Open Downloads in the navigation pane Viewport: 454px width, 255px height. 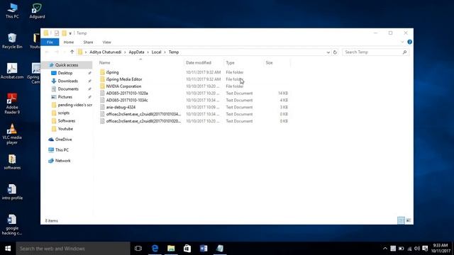tap(68, 81)
